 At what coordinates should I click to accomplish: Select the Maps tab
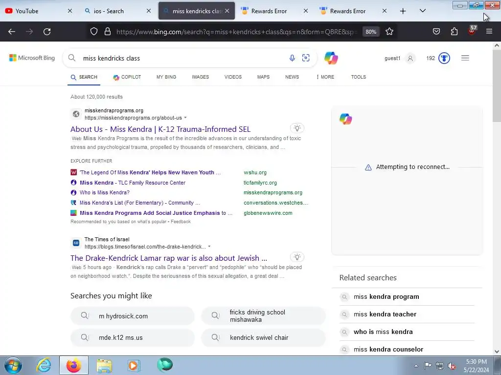[x=263, y=77]
